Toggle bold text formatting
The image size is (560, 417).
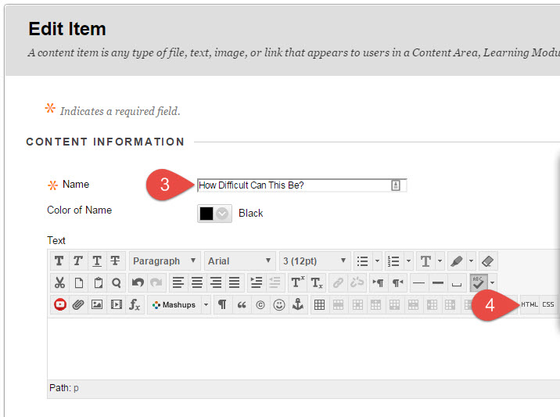coord(59,261)
